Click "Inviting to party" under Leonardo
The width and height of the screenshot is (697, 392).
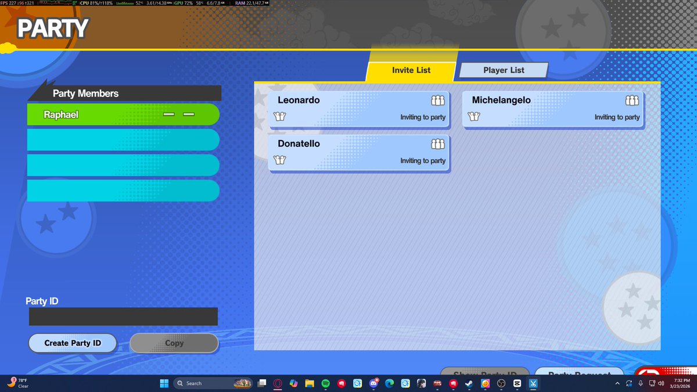coord(423,117)
